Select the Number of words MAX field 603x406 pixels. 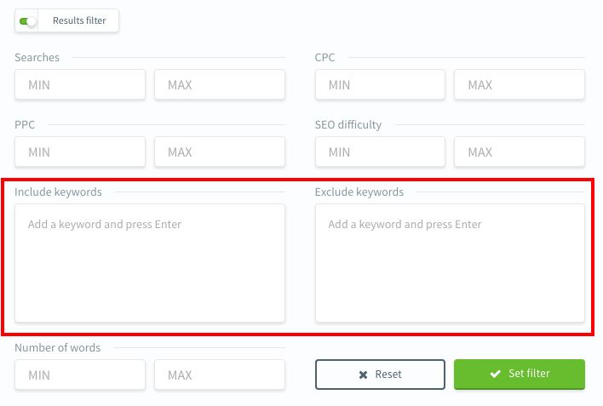tap(219, 375)
